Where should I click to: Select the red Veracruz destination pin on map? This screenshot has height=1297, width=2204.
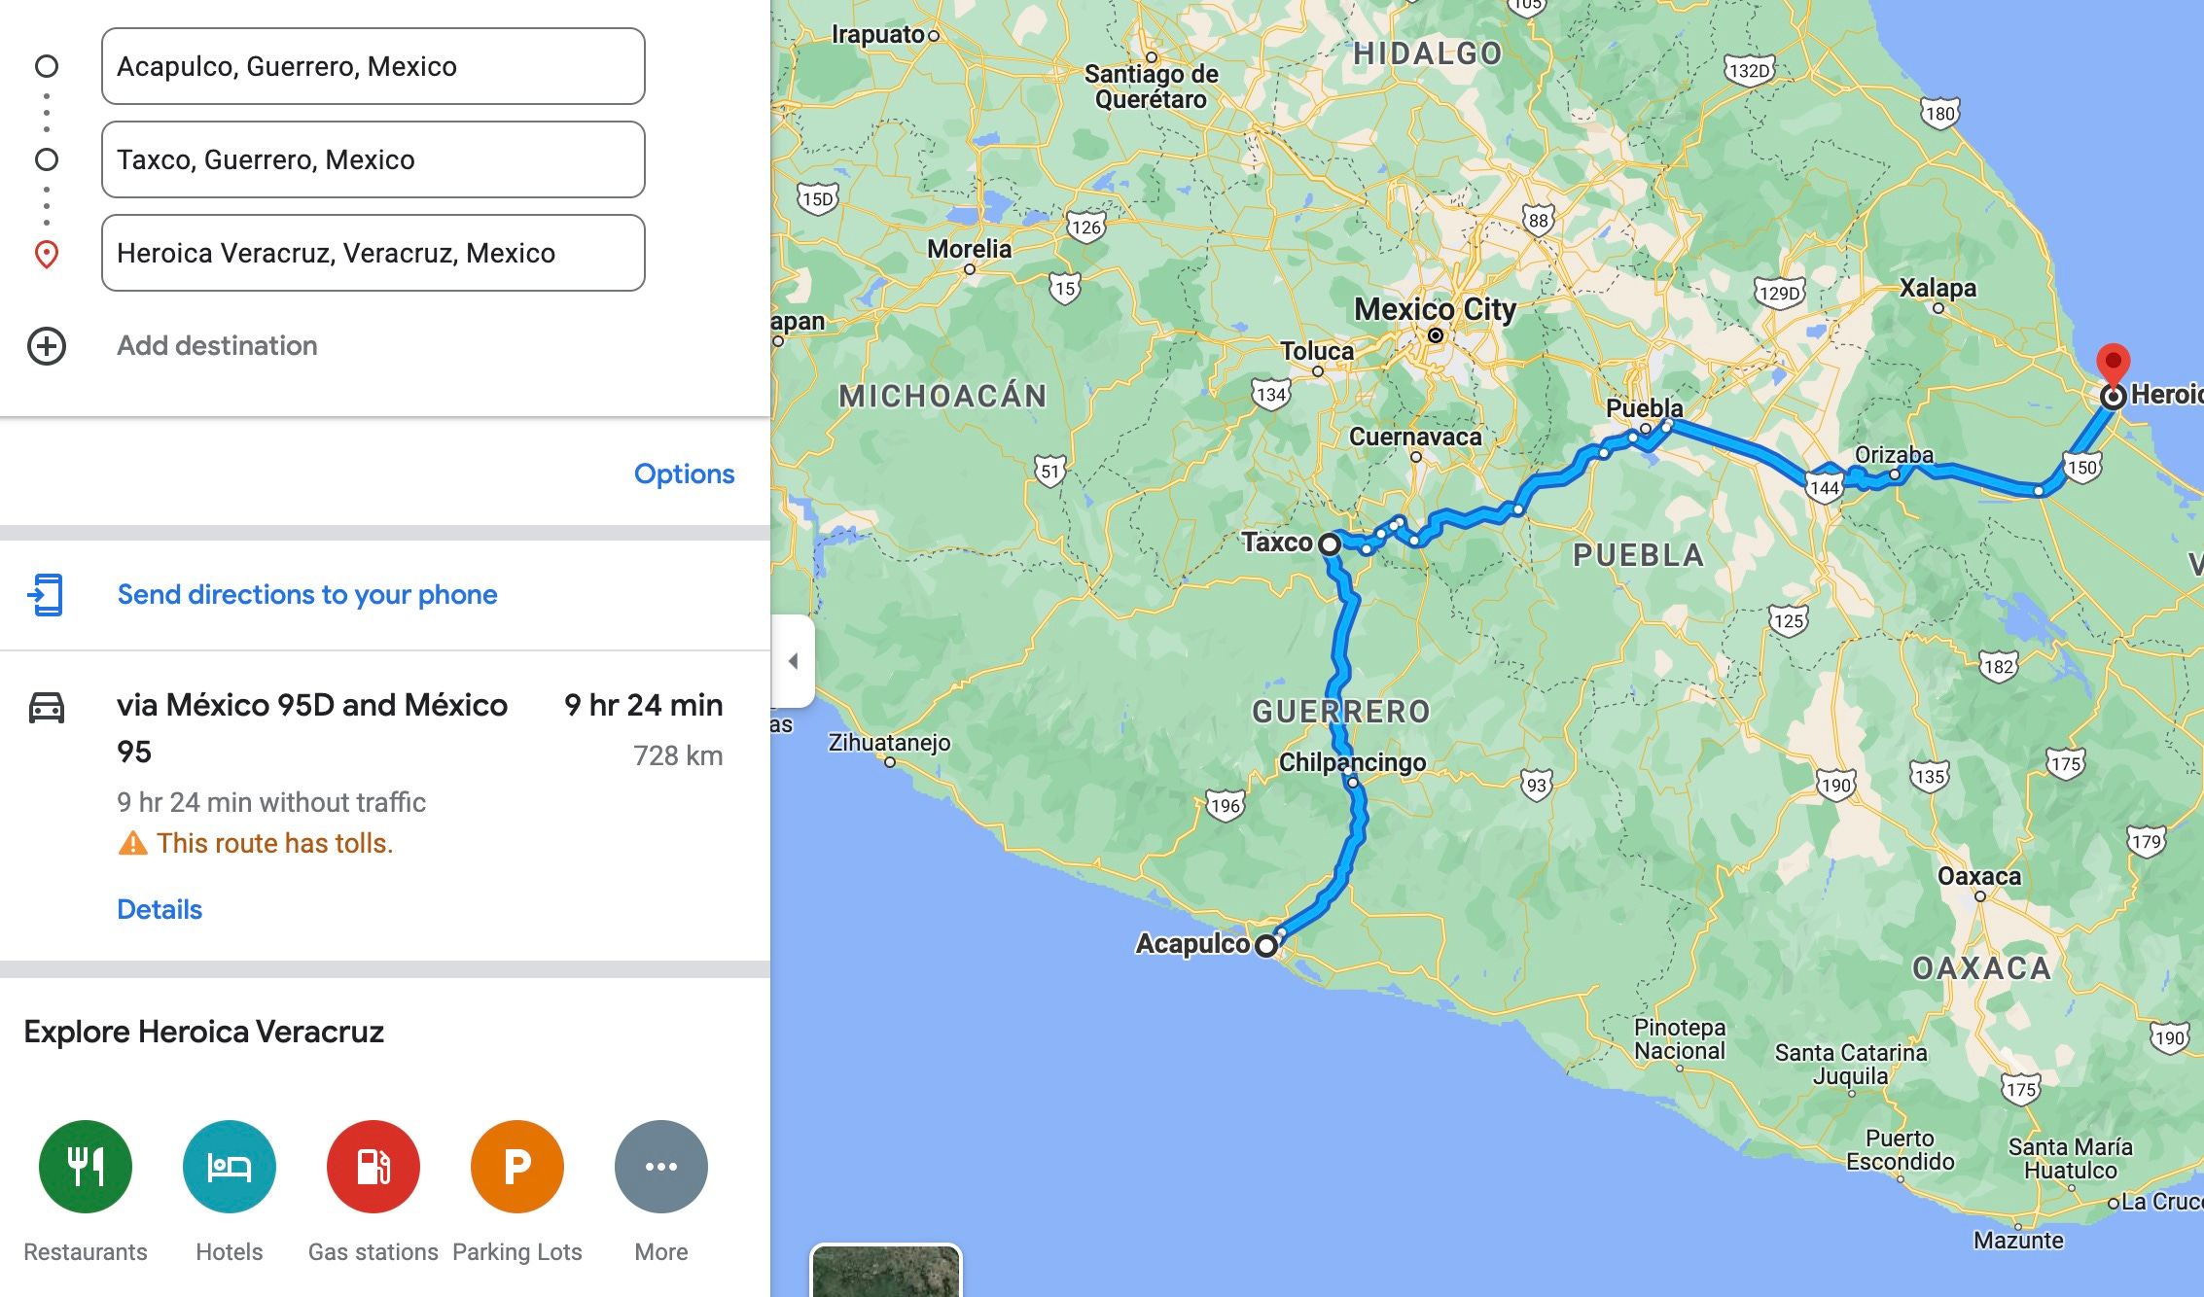(2112, 366)
